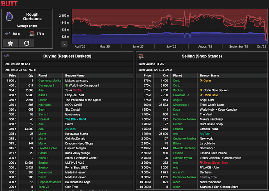
Task: Select Kanazawa-Bunko beacon name
Action: click(x=76, y=134)
